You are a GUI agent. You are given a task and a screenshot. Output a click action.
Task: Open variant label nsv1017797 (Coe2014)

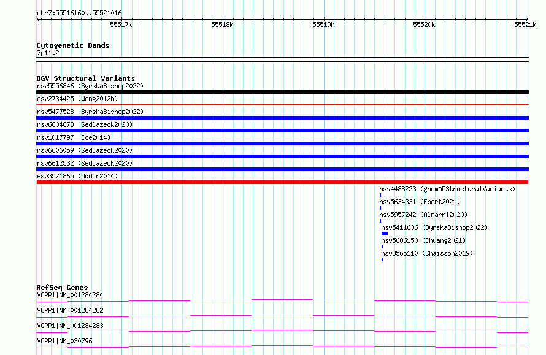74,137
